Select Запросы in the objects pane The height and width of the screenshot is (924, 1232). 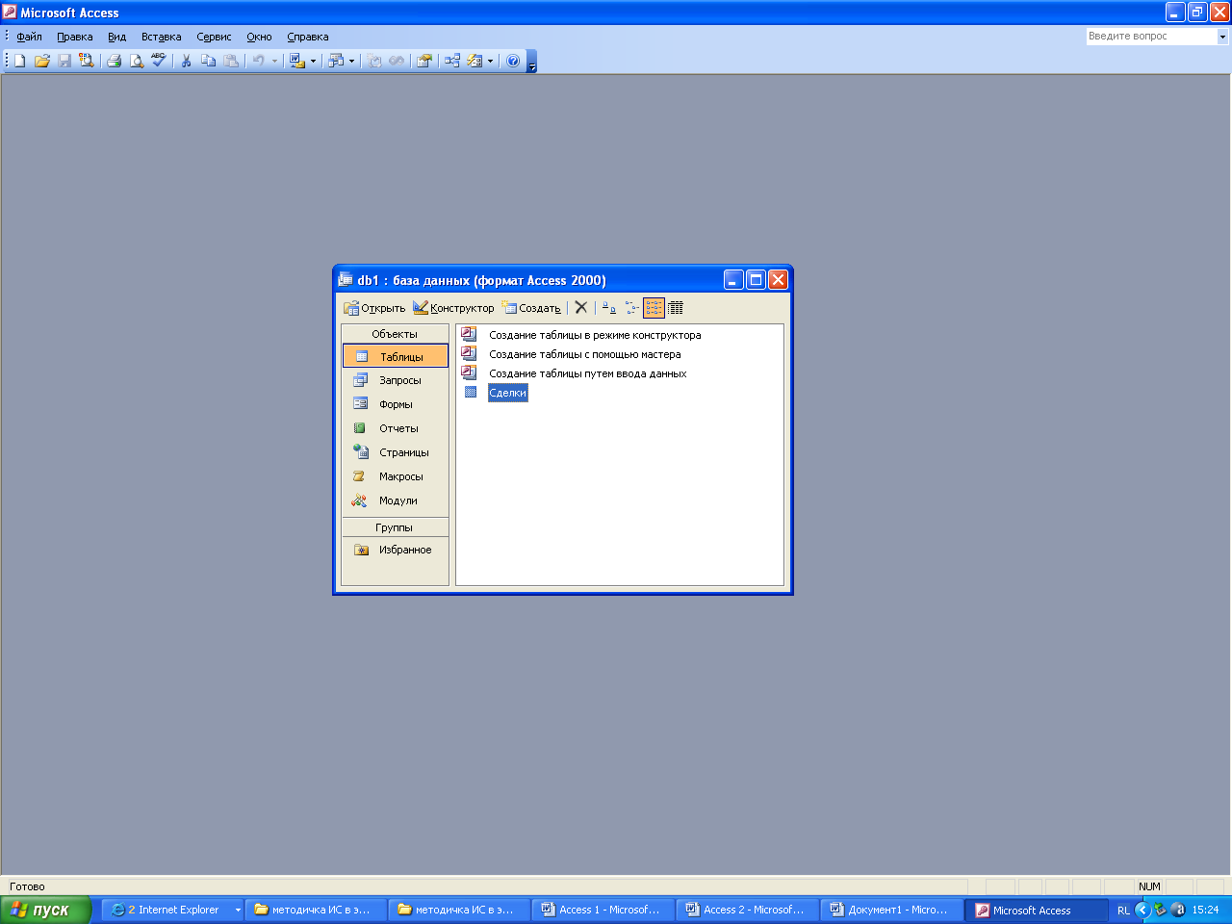click(x=395, y=380)
